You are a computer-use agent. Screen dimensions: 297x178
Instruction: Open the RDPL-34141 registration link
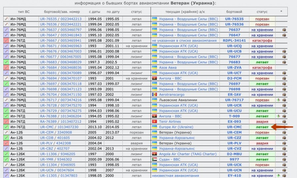(234, 40)
